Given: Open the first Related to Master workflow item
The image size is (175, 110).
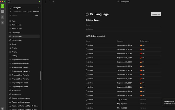Looking at the screenshot, I should point(24,106).
